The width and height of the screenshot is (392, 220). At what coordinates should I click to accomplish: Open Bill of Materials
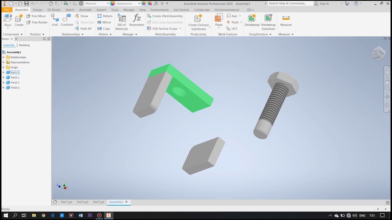click(x=122, y=22)
